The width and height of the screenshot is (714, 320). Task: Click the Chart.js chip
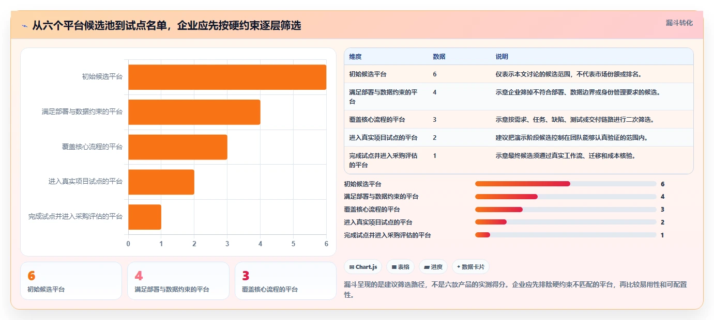pos(363,267)
